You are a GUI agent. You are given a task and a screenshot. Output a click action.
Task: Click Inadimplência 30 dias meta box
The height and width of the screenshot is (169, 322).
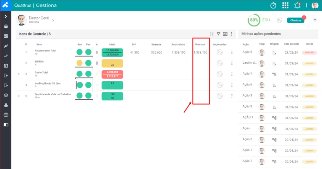112,85
